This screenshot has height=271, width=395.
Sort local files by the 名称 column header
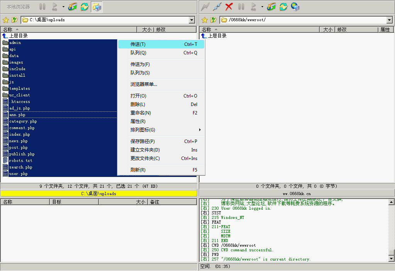[69, 29]
